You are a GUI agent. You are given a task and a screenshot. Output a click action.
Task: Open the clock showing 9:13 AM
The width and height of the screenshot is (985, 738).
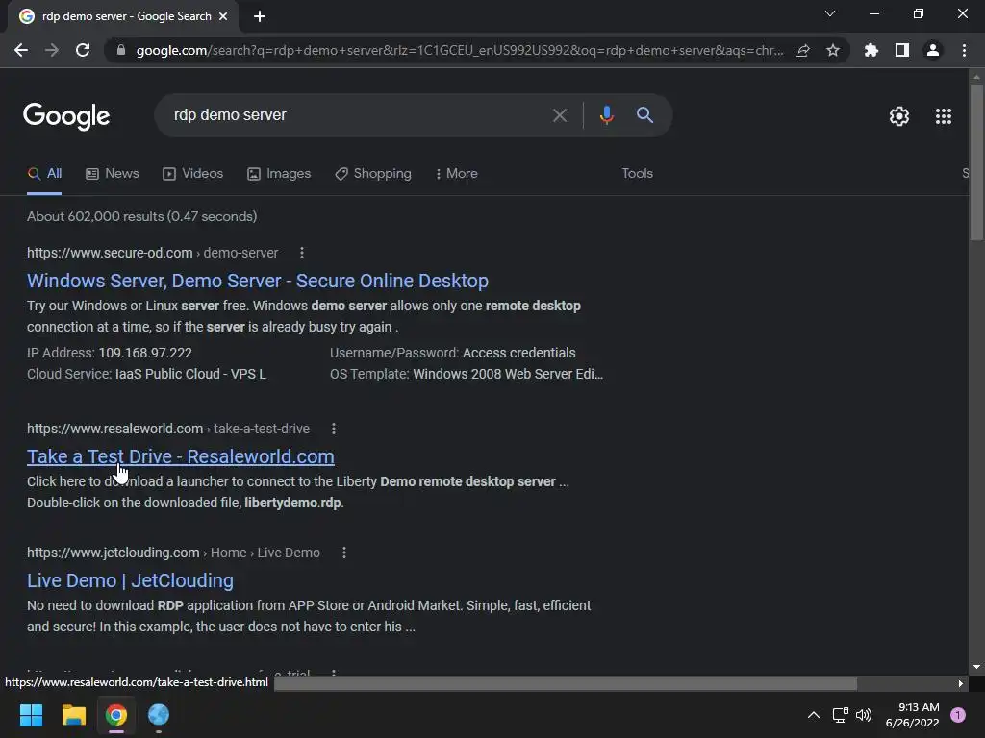[x=912, y=715]
